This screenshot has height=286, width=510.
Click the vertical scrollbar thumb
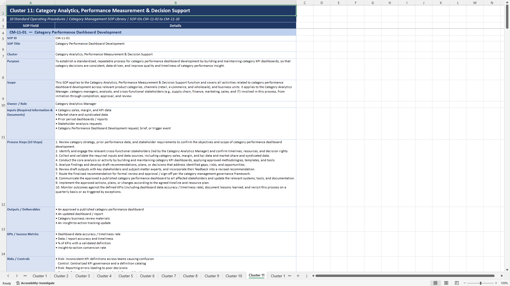click(507, 16)
